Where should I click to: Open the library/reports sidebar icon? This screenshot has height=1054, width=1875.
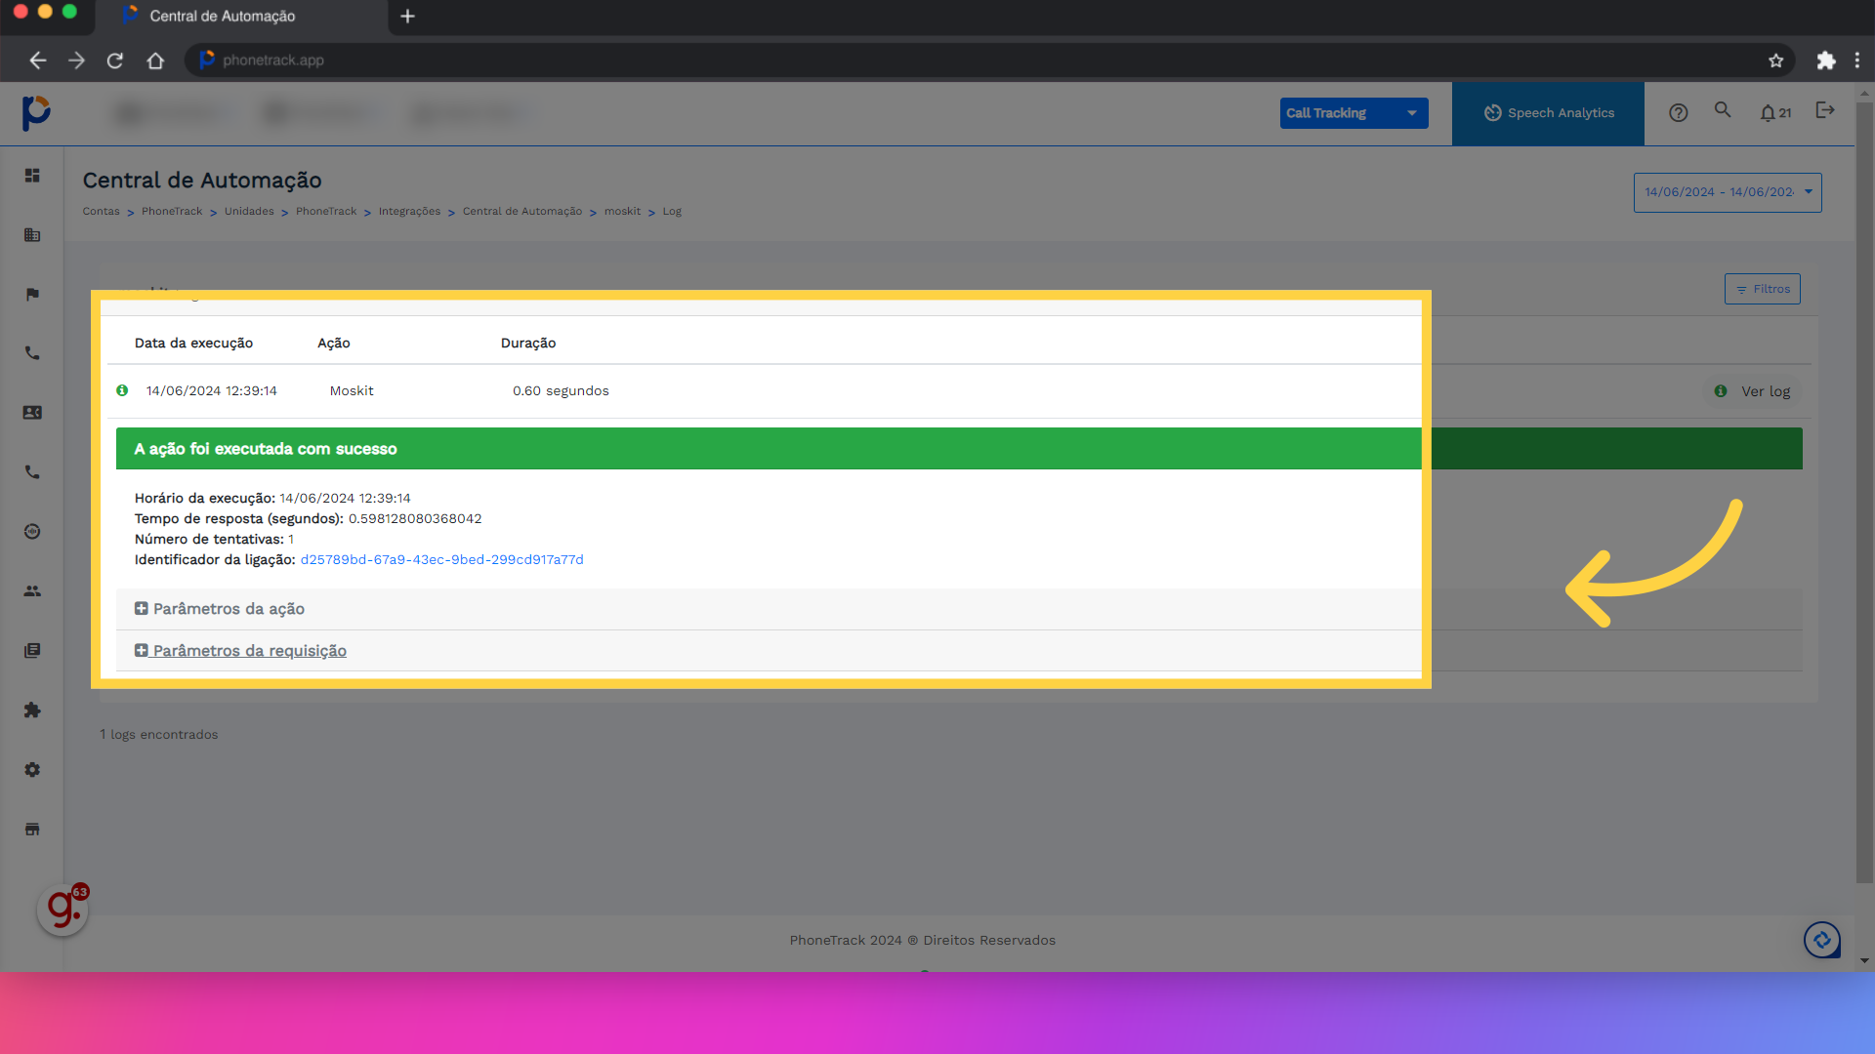coord(32,651)
